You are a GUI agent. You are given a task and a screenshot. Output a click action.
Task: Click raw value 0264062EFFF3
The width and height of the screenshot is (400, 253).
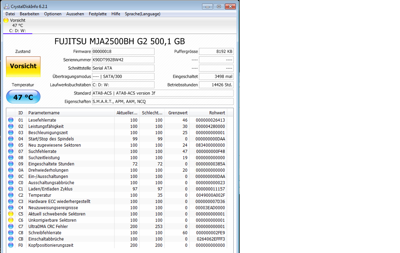coord(211,239)
